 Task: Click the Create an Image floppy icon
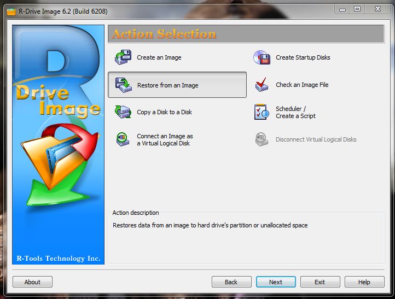[x=123, y=57]
